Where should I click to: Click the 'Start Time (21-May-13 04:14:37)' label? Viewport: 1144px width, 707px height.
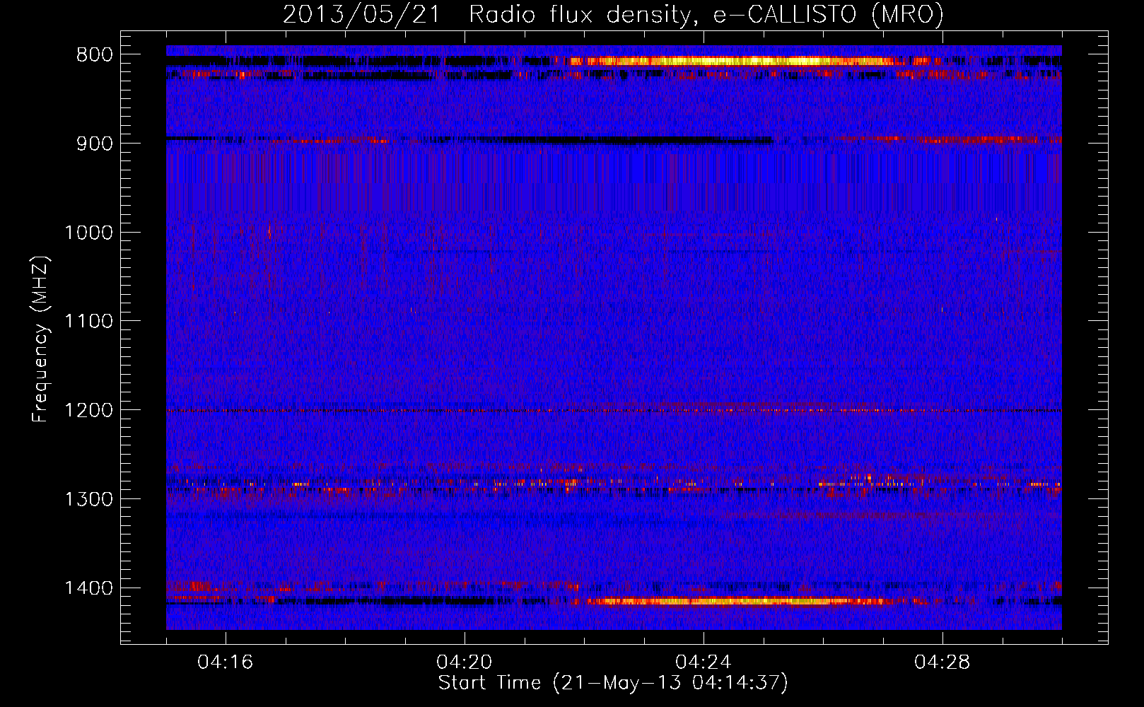coord(613,683)
